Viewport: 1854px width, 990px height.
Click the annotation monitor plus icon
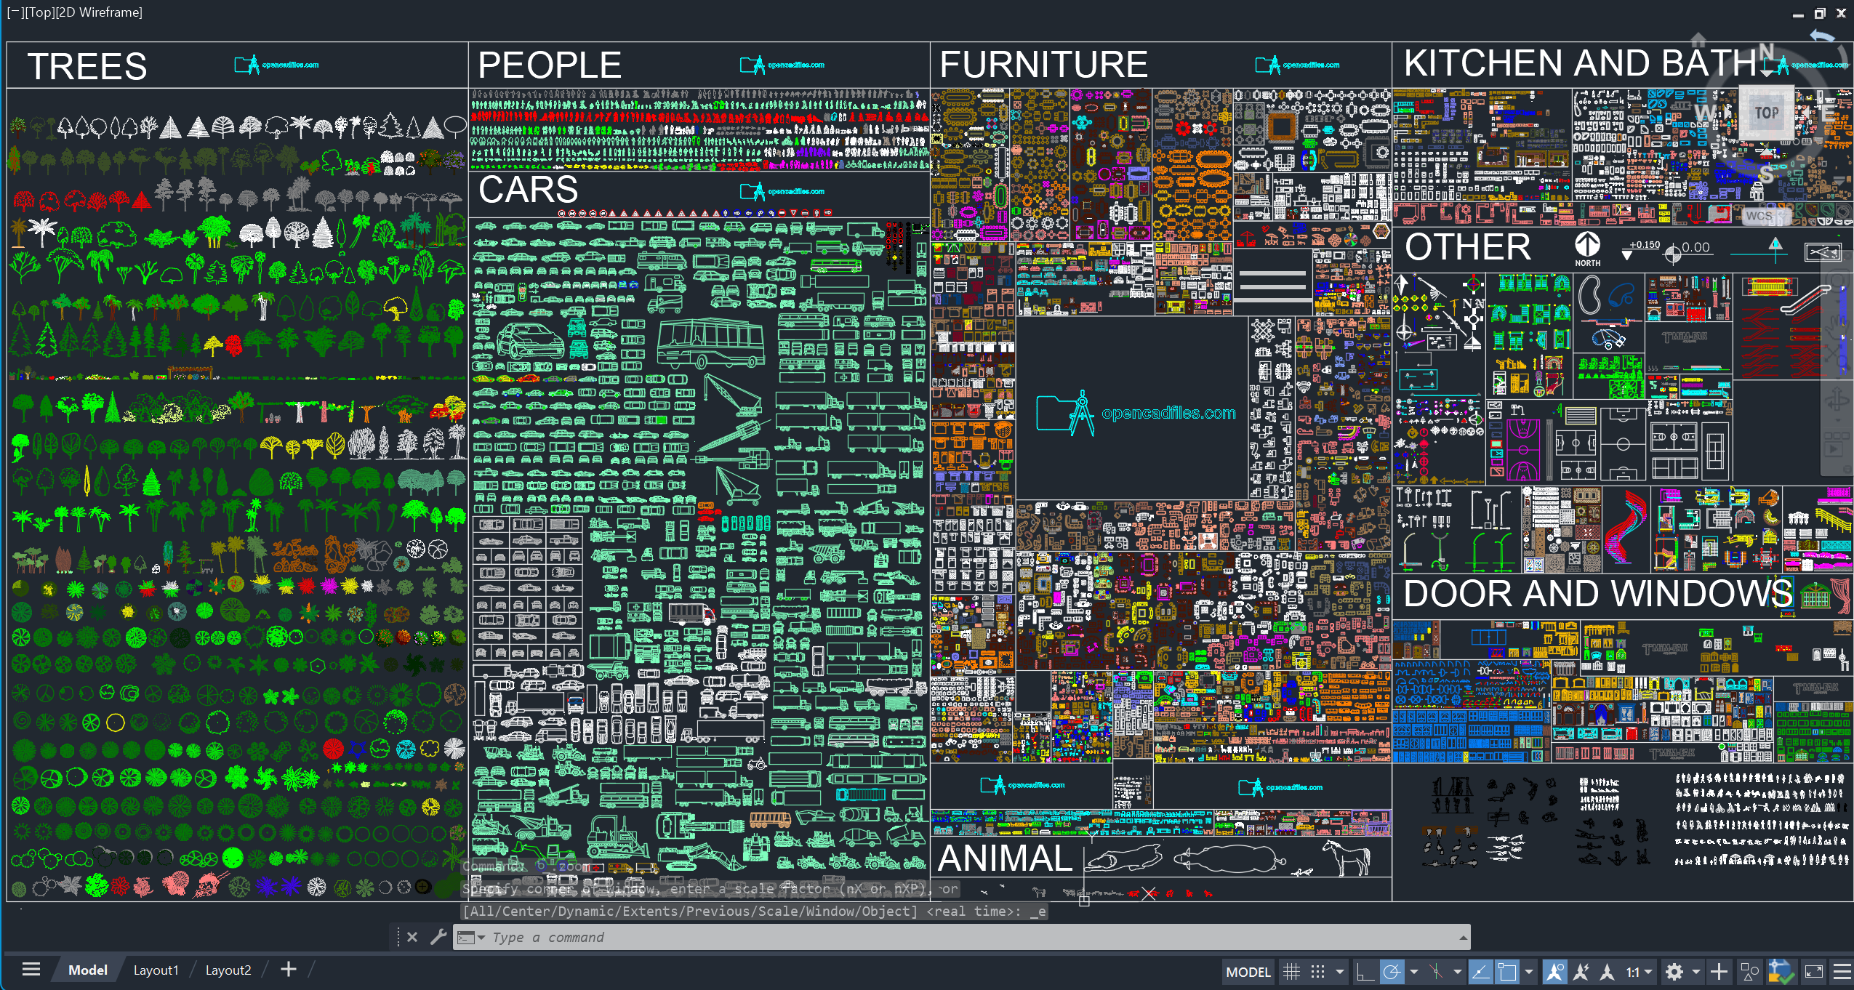tap(1719, 971)
